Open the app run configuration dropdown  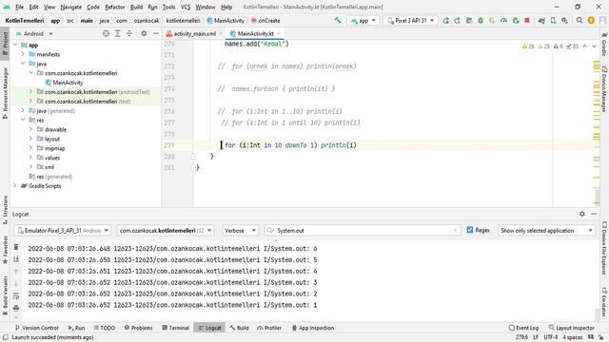coord(363,21)
